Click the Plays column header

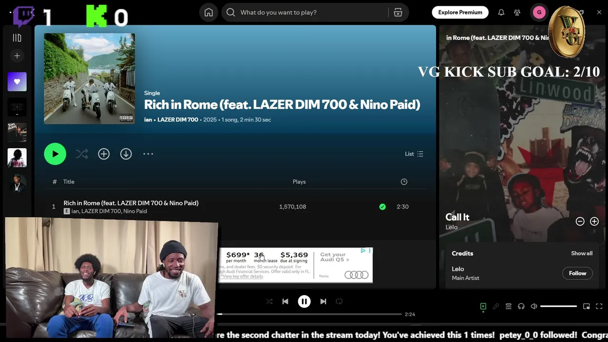[x=299, y=181]
